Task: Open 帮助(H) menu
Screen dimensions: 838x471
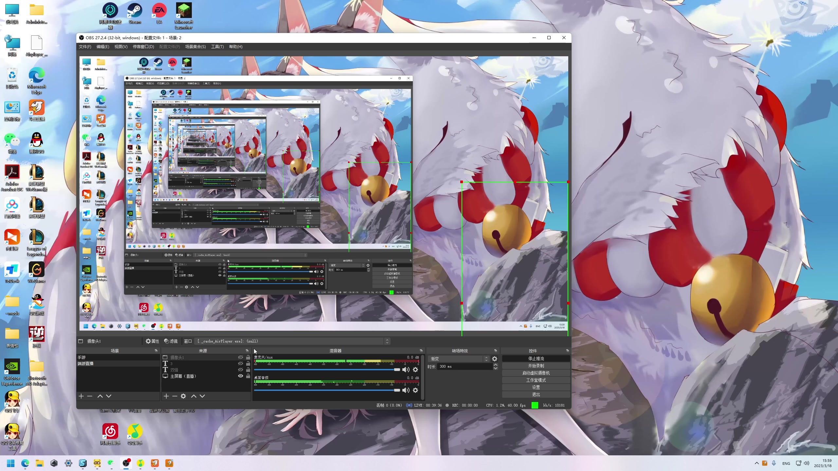Action: (236, 47)
